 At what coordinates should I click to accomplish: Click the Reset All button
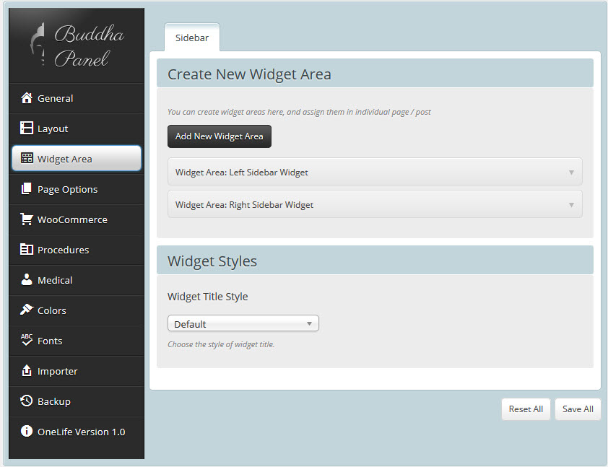tap(526, 409)
